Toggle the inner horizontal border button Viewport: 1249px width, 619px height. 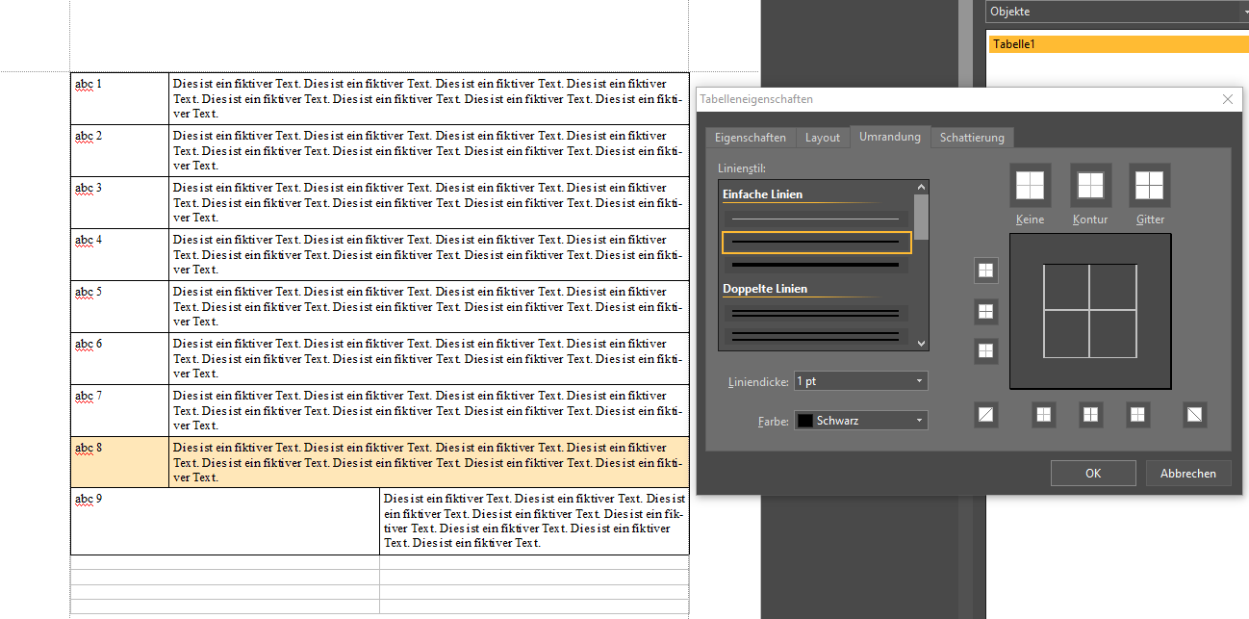(986, 311)
